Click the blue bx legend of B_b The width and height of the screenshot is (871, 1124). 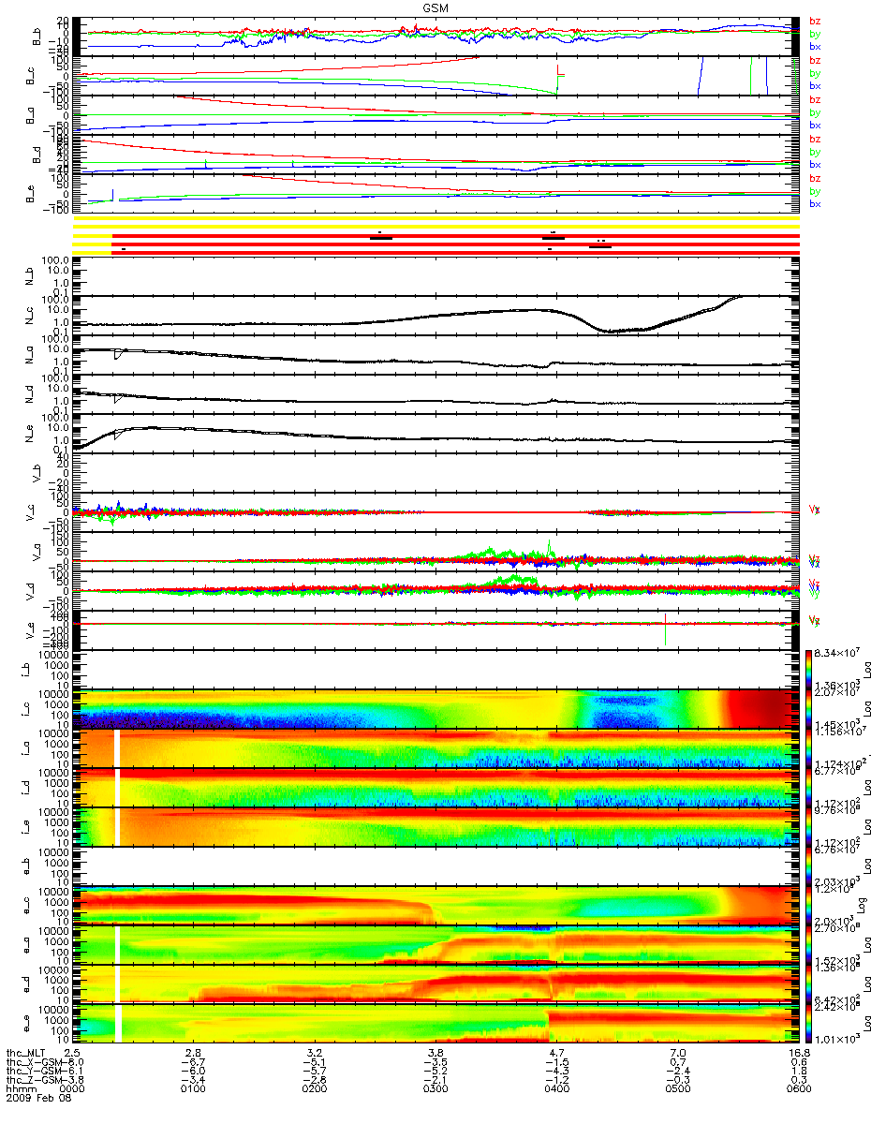815,46
